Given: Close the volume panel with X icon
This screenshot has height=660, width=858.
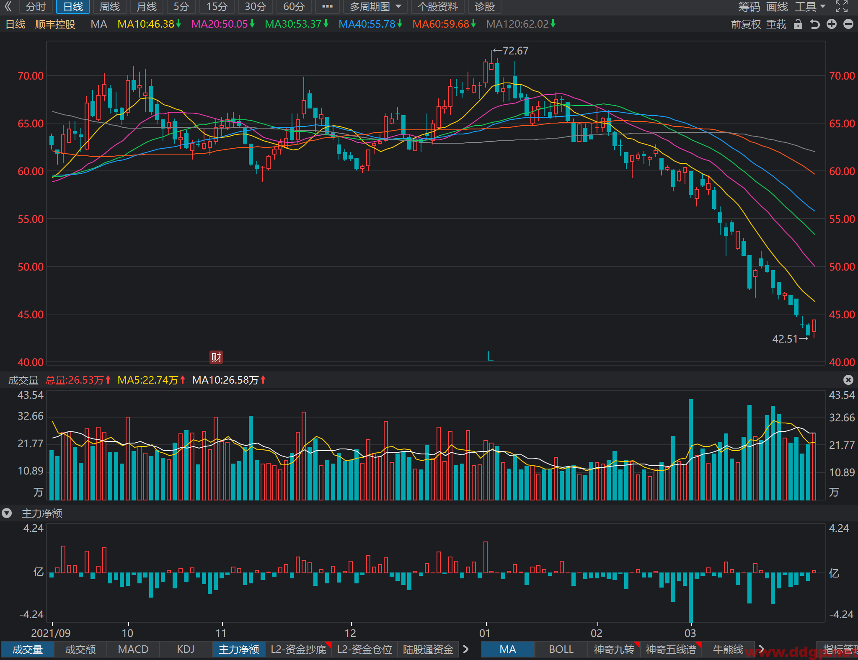Looking at the screenshot, I should tap(848, 379).
